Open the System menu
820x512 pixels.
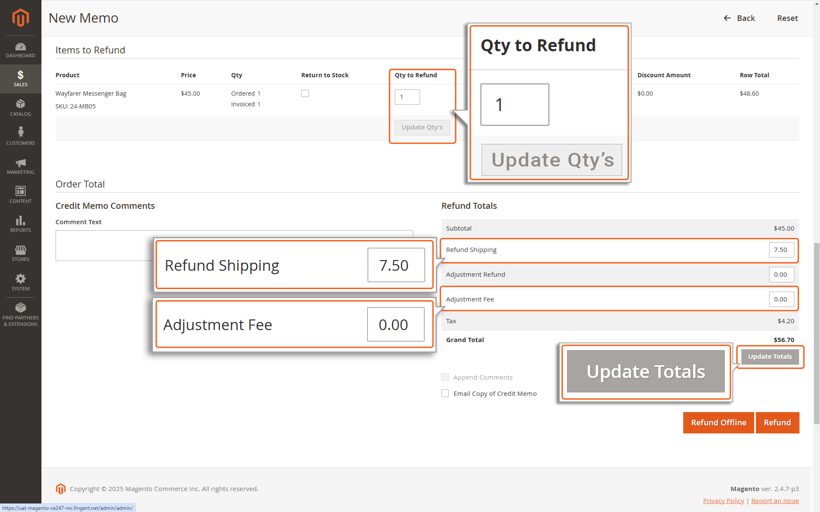pyautogui.click(x=21, y=282)
